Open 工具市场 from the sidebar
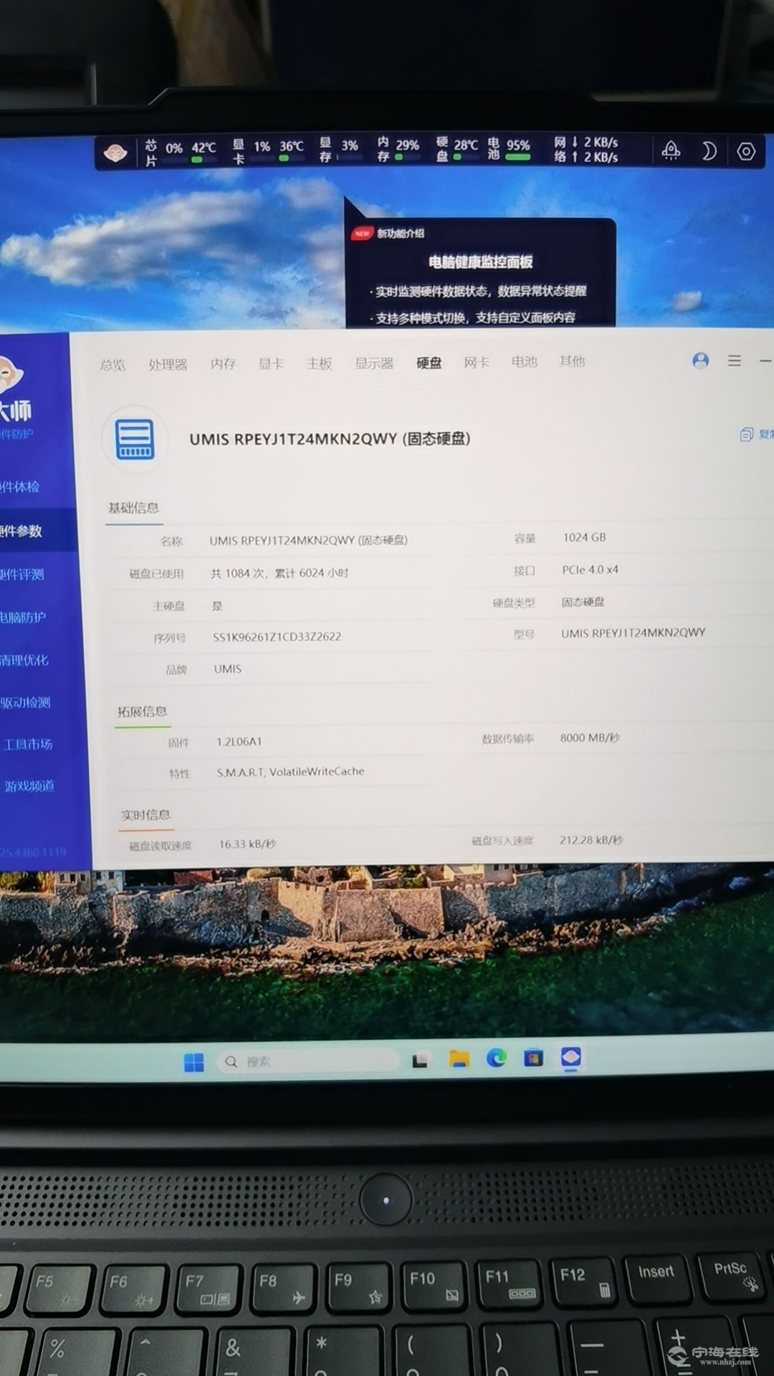 pos(28,744)
